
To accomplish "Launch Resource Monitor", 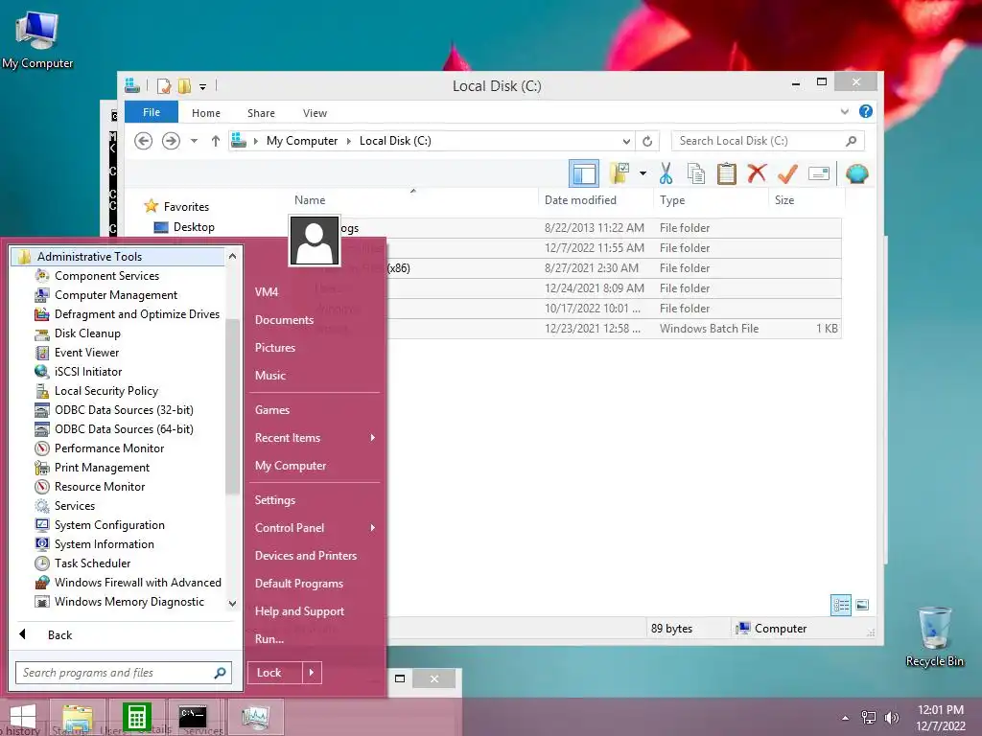I will click(x=100, y=486).
